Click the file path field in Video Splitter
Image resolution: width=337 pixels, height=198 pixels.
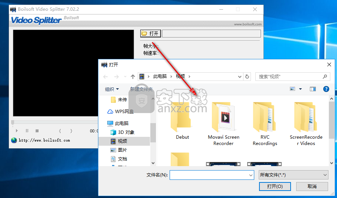(x=212, y=33)
